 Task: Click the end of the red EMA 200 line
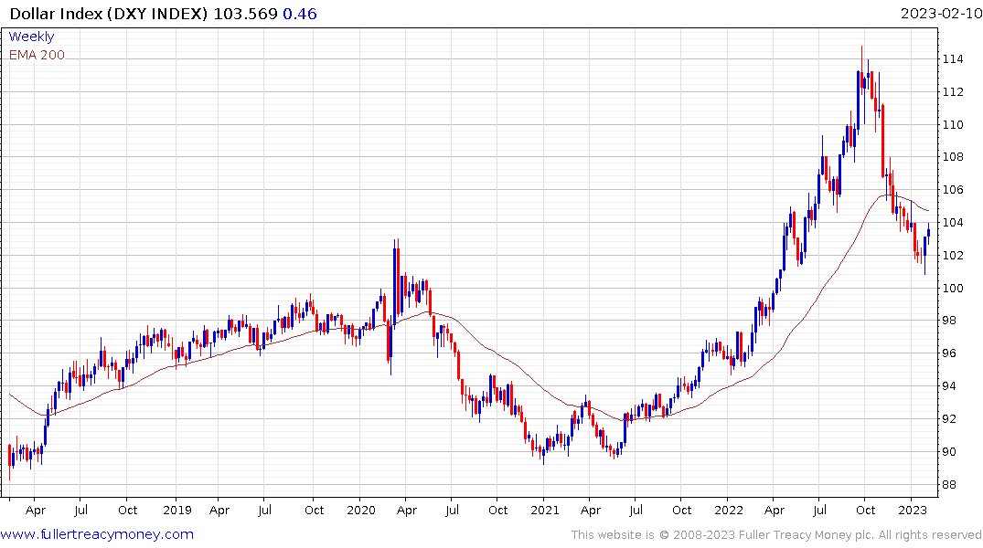point(928,211)
